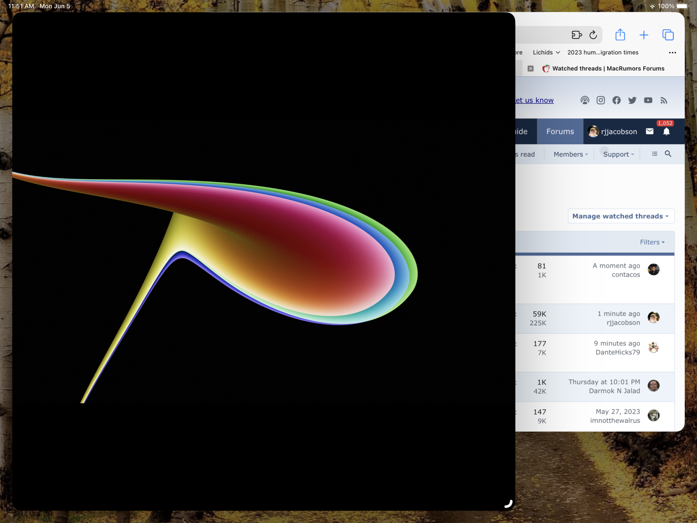Open the MacRumors Facebook link
The height and width of the screenshot is (523, 697).
coord(616,100)
